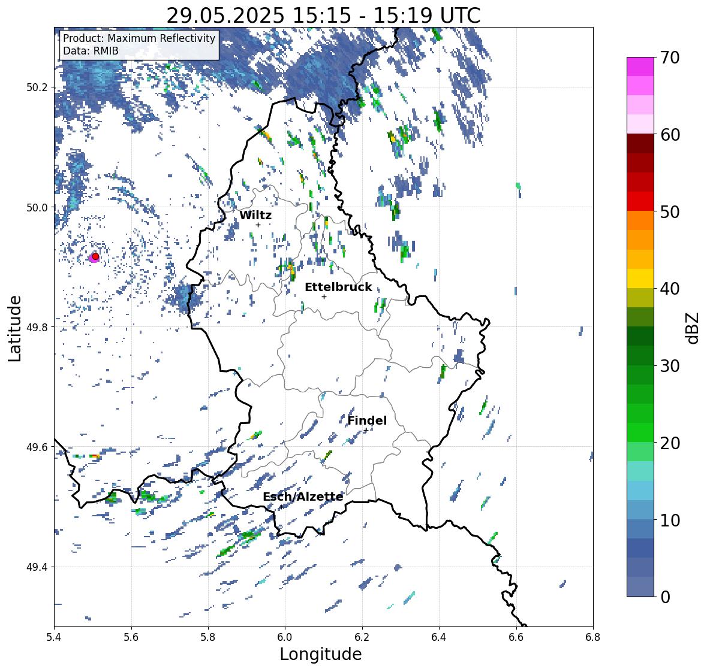Click the 0 tick on the colorbar
The width and height of the screenshot is (707, 669).
[665, 597]
